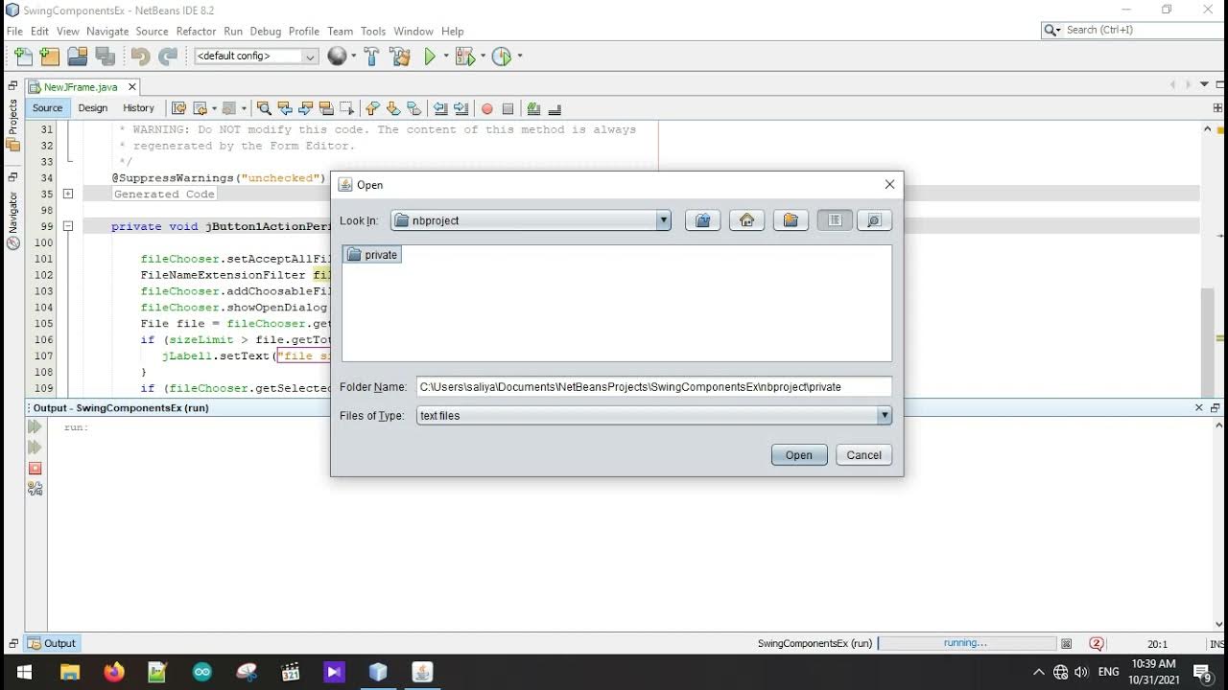Image resolution: width=1228 pixels, height=690 pixels.
Task: Open the Refactor menu
Action: click(x=196, y=31)
